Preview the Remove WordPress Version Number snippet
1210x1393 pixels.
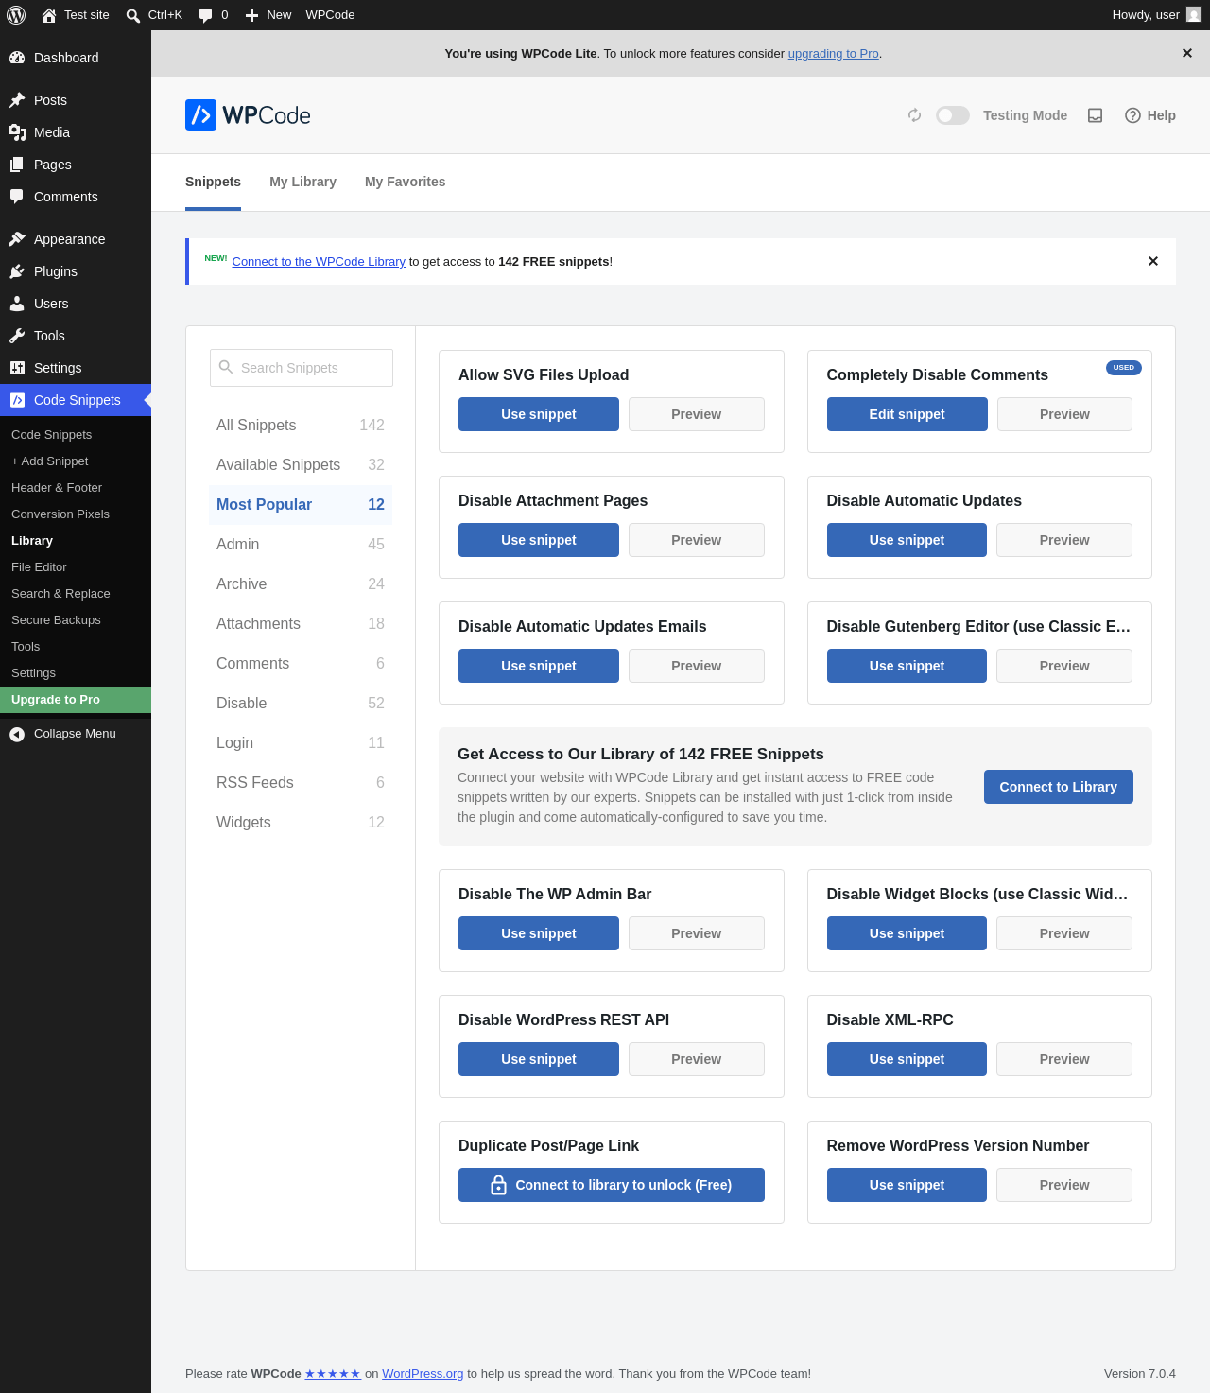point(1064,1185)
